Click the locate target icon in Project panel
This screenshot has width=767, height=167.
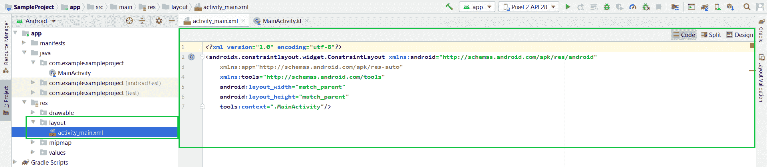[x=129, y=21]
